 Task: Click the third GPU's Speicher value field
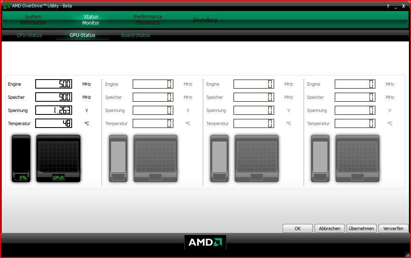click(254, 97)
